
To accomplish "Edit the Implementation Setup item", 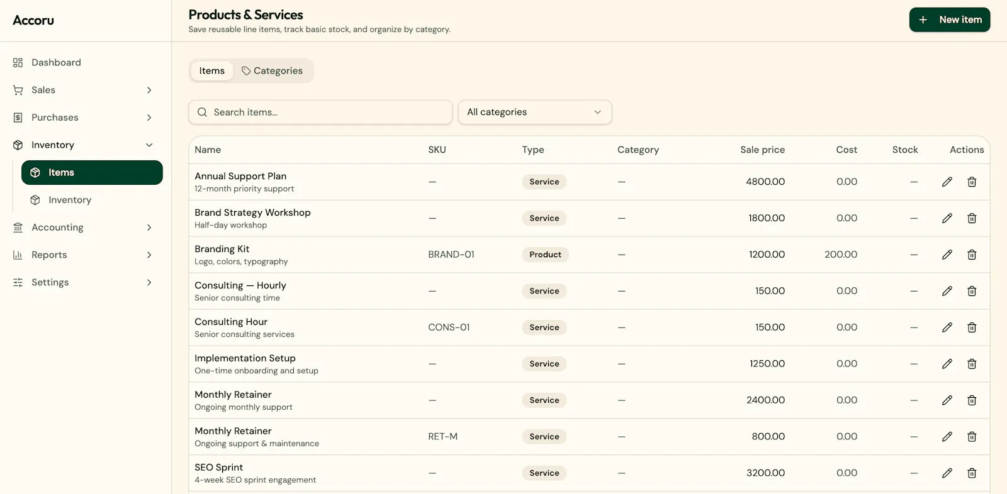I will click(x=947, y=364).
